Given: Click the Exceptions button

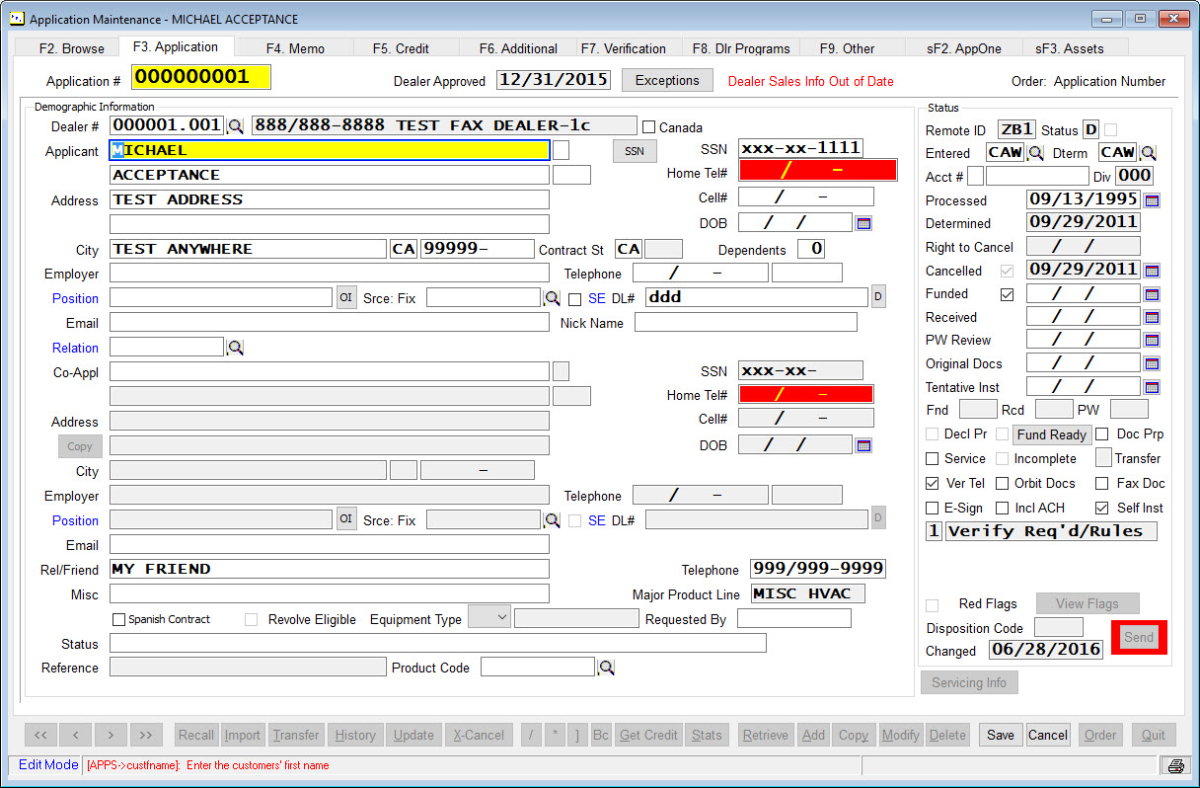Looking at the screenshot, I should tap(667, 81).
